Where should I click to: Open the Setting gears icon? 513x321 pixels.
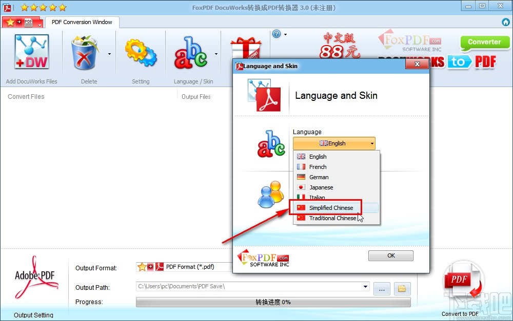(x=141, y=51)
